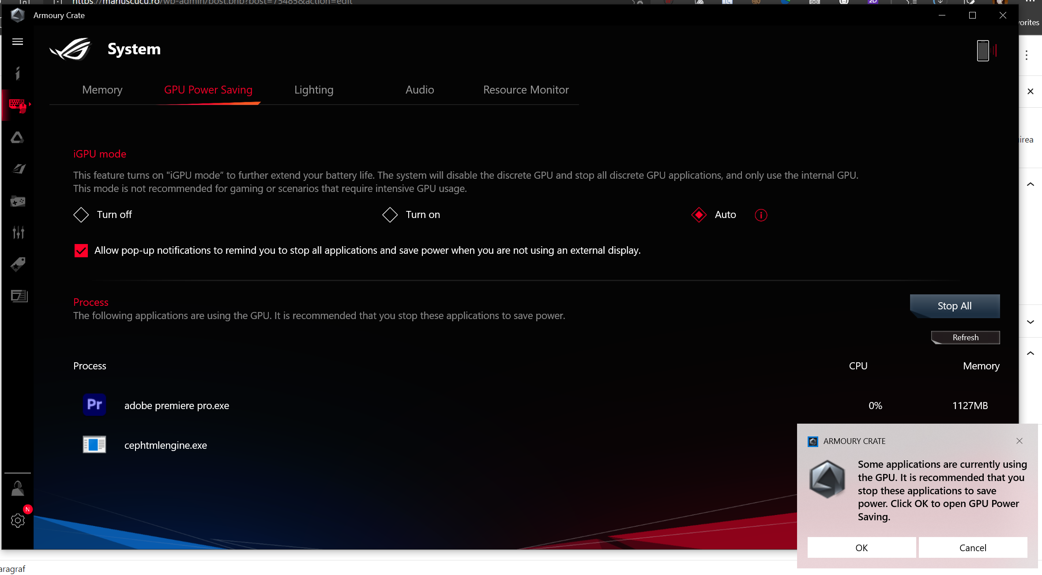Open Featured deals tag icon
Image resolution: width=1042 pixels, height=575 pixels.
[18, 264]
